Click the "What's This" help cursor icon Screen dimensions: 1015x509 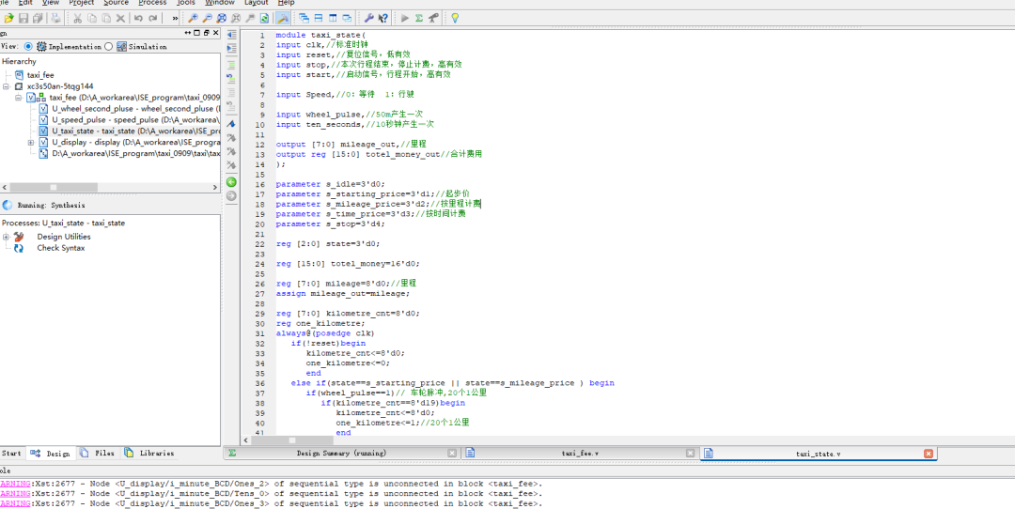[383, 18]
